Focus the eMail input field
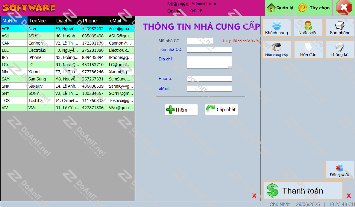 click(209, 89)
